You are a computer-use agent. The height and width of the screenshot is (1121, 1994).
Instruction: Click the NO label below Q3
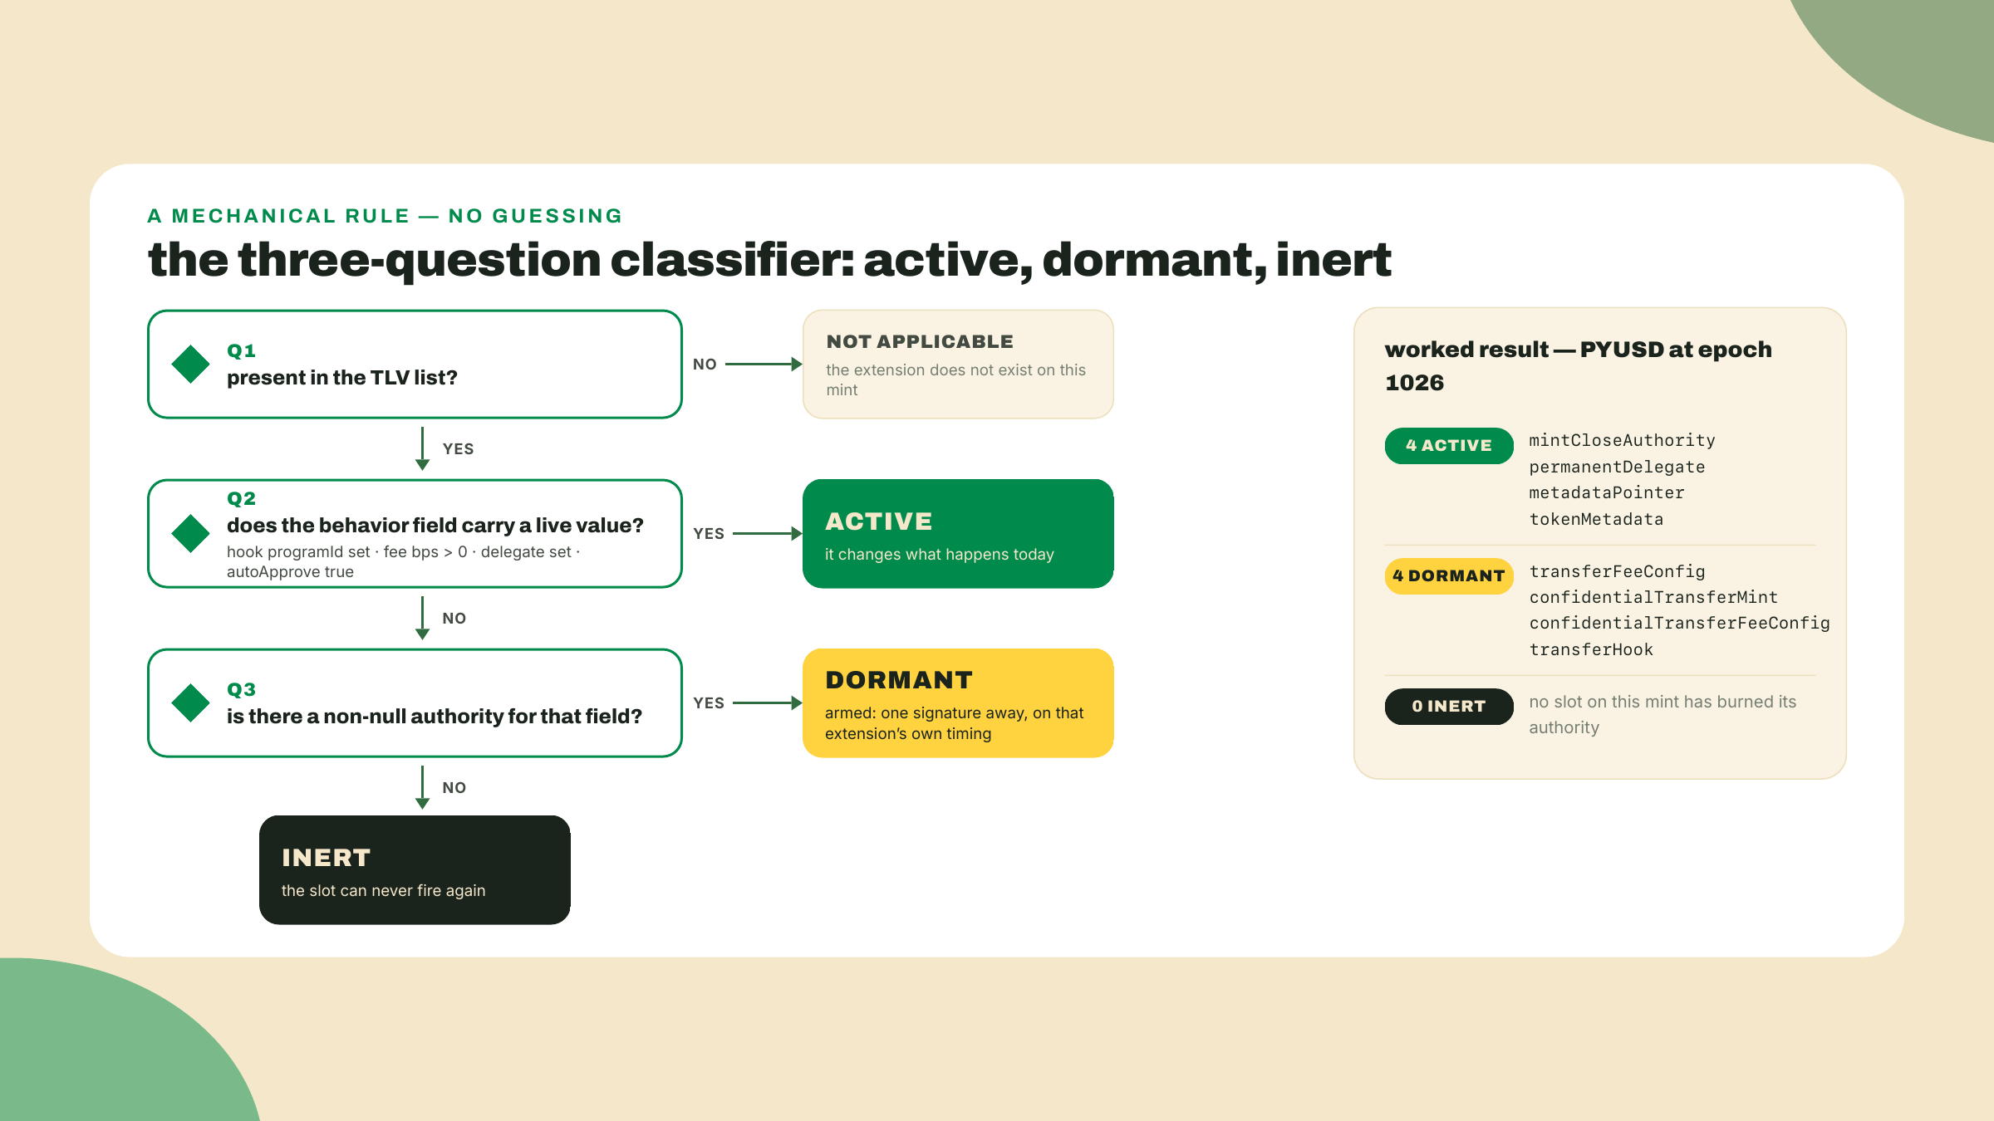tap(454, 788)
